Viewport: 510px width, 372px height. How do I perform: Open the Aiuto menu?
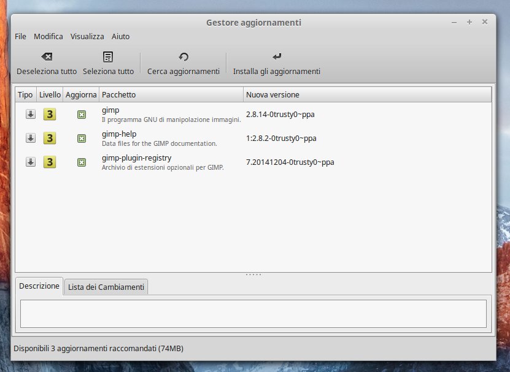pos(121,36)
